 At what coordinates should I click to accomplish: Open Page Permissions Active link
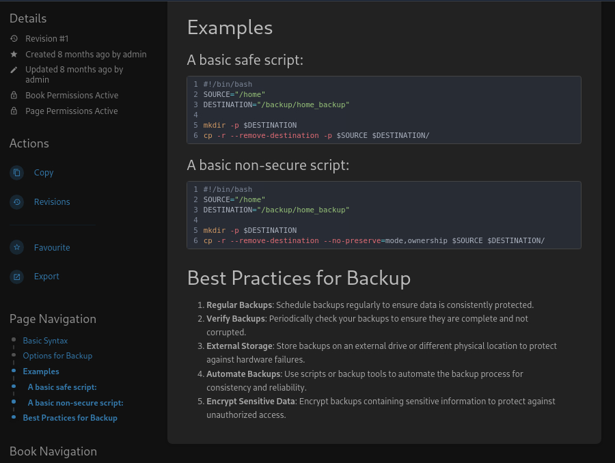tap(71, 111)
